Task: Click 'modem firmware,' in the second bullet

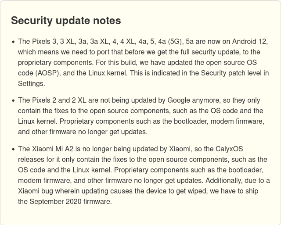Action: point(238,121)
